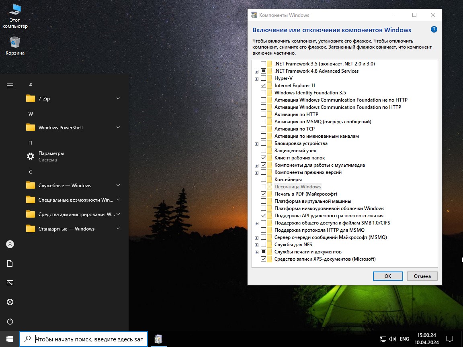This screenshot has width=463, height=347.
Task: Click the Служебные — Windows folder icon
Action: [31, 185]
